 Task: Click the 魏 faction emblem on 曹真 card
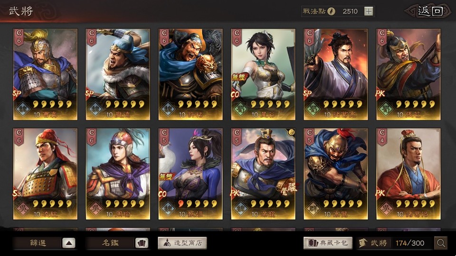point(23,110)
